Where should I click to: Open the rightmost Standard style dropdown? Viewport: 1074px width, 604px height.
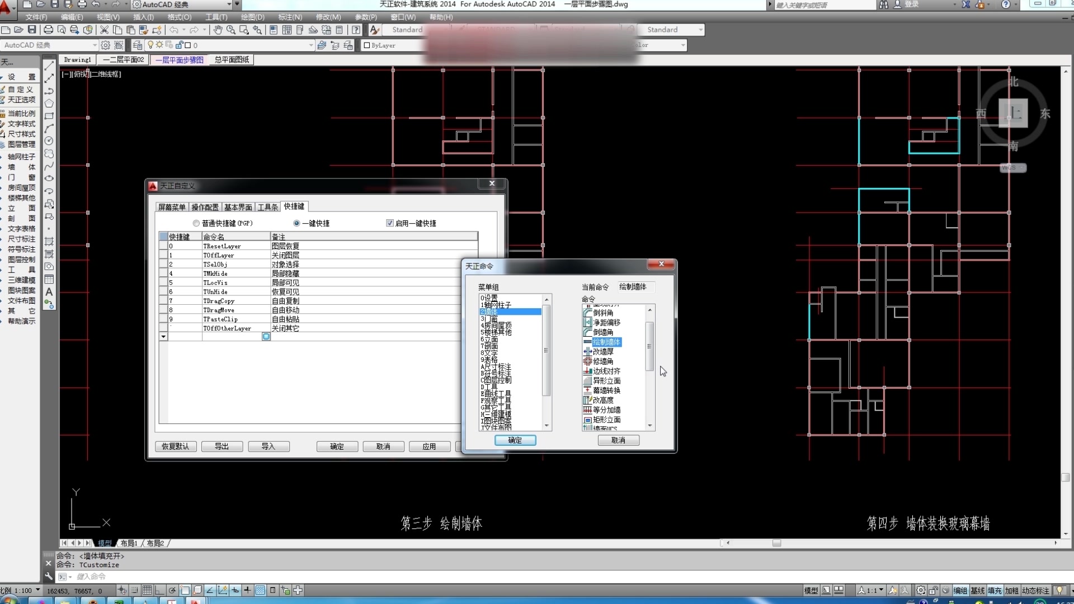700,30
